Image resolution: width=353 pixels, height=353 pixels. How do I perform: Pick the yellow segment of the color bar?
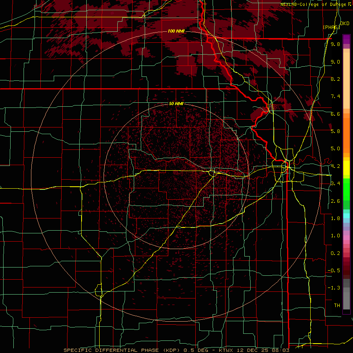tap(346, 168)
